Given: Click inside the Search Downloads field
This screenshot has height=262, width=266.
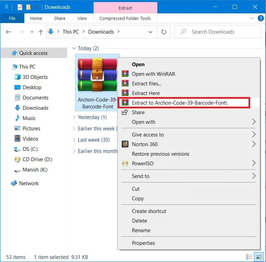Looking at the screenshot, I should tap(218, 32).
